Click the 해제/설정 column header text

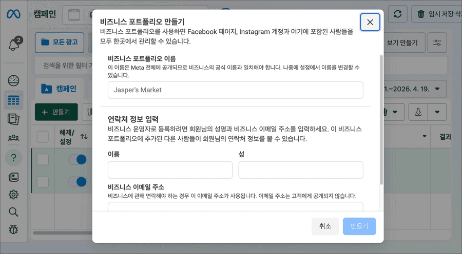click(x=67, y=137)
